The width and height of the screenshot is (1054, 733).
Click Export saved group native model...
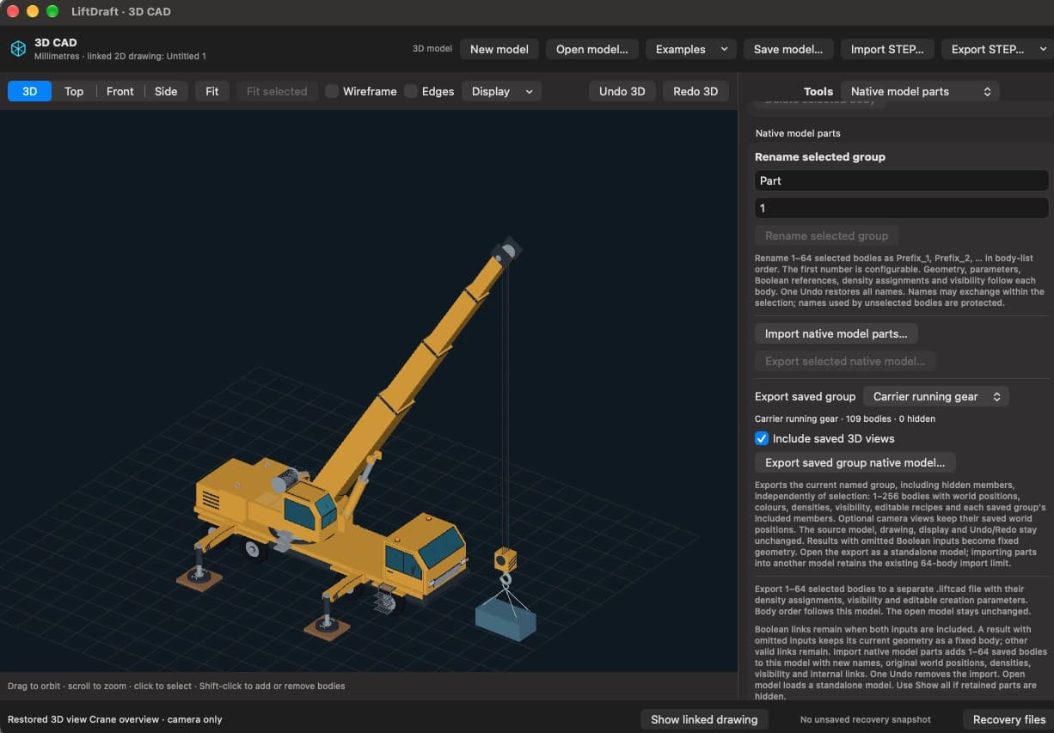[855, 462]
